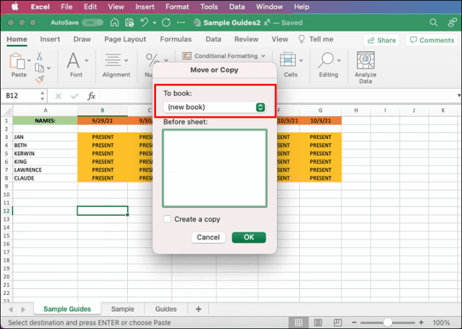Image resolution: width=462 pixels, height=329 pixels.
Task: Click the Cut scissors icon
Action: (x=40, y=56)
